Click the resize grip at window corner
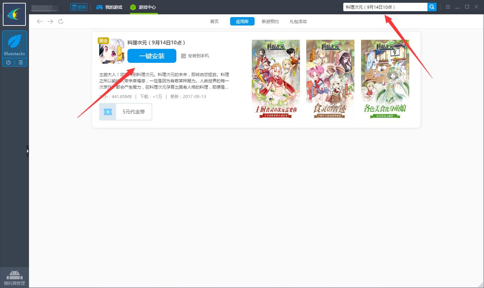Screen dimensions: 484x288 point(481,285)
